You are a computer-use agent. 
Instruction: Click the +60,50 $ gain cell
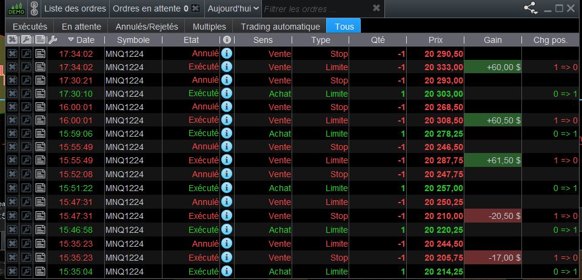click(x=493, y=120)
